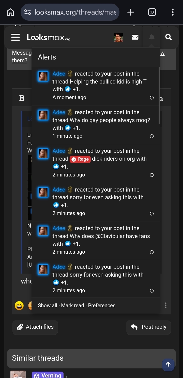
Task: Open browser tab switcher icon
Action: (x=152, y=12)
